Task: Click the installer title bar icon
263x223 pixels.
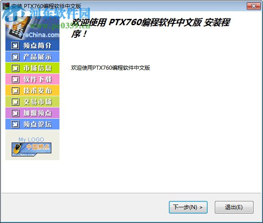Action: [x=6, y=6]
